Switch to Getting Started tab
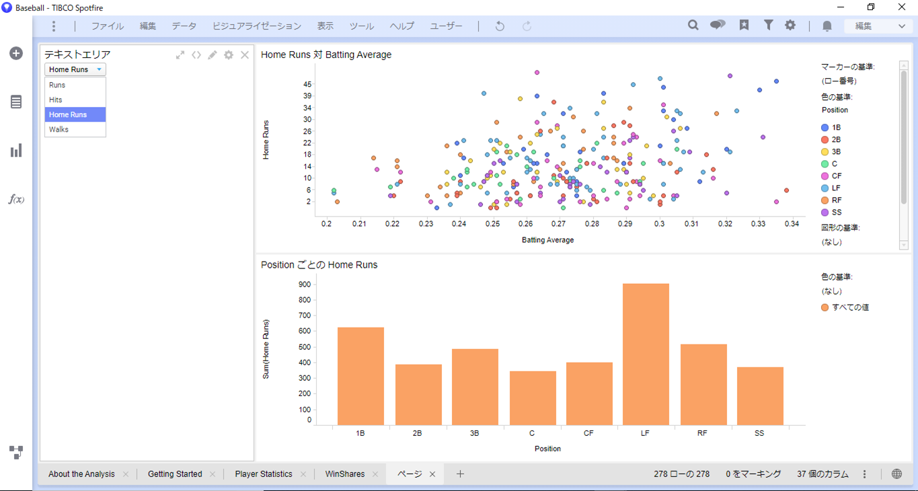Screen dimensions: 918x491 [x=175, y=474]
